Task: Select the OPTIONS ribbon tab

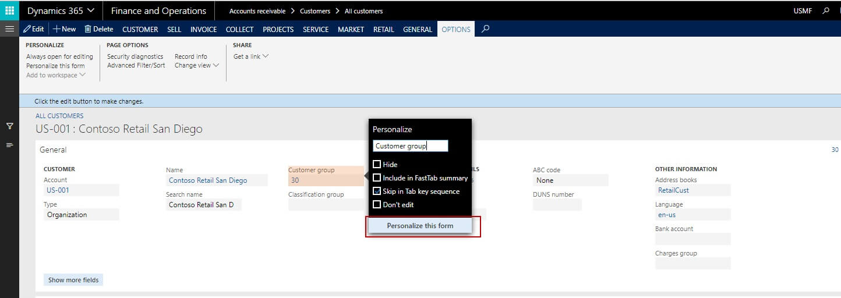Action: point(456,29)
